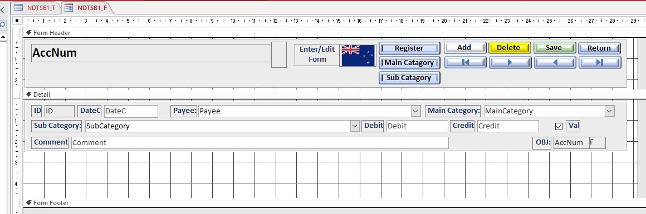Select the AccNum title text box
This screenshot has height=214, width=646.
click(x=151, y=53)
